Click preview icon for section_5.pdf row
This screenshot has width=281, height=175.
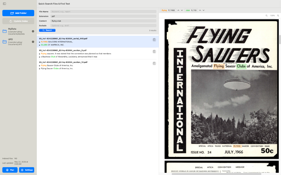point(154,52)
